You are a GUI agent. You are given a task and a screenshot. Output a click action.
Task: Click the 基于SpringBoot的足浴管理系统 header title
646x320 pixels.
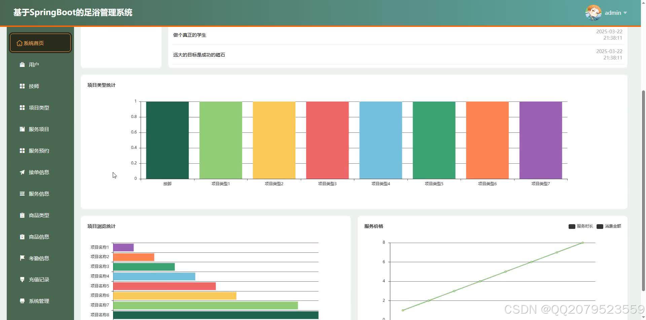pyautogui.click(x=73, y=12)
